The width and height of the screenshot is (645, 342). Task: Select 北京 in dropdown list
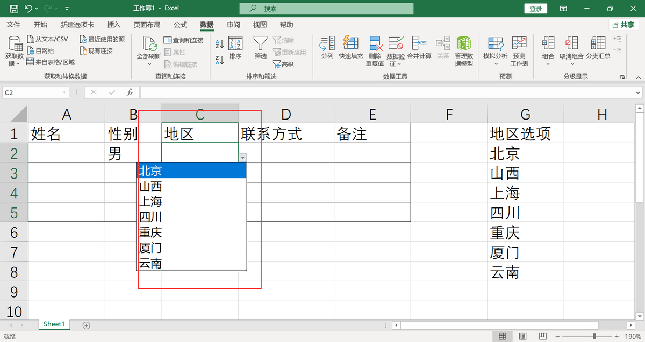[x=192, y=170]
